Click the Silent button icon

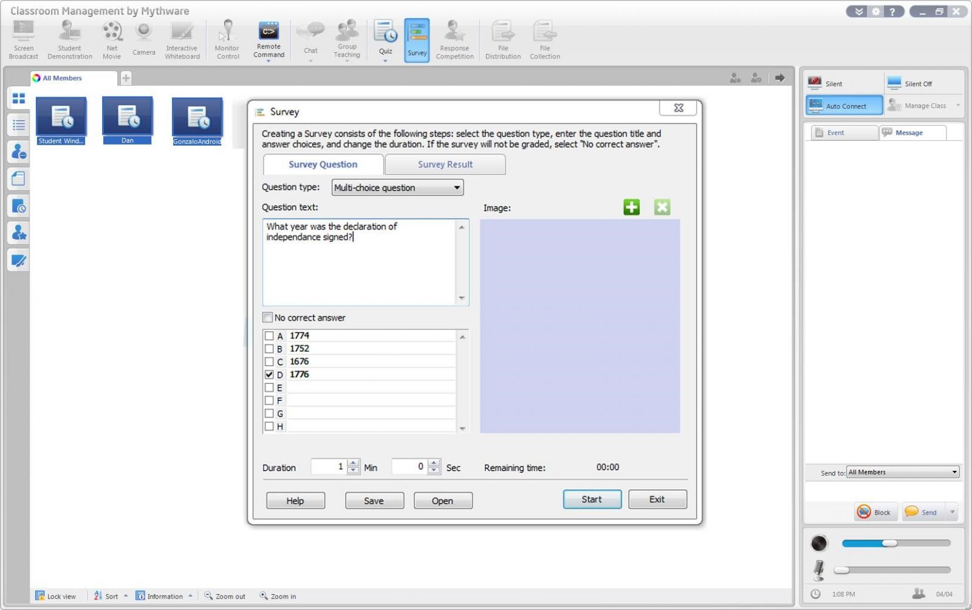815,83
